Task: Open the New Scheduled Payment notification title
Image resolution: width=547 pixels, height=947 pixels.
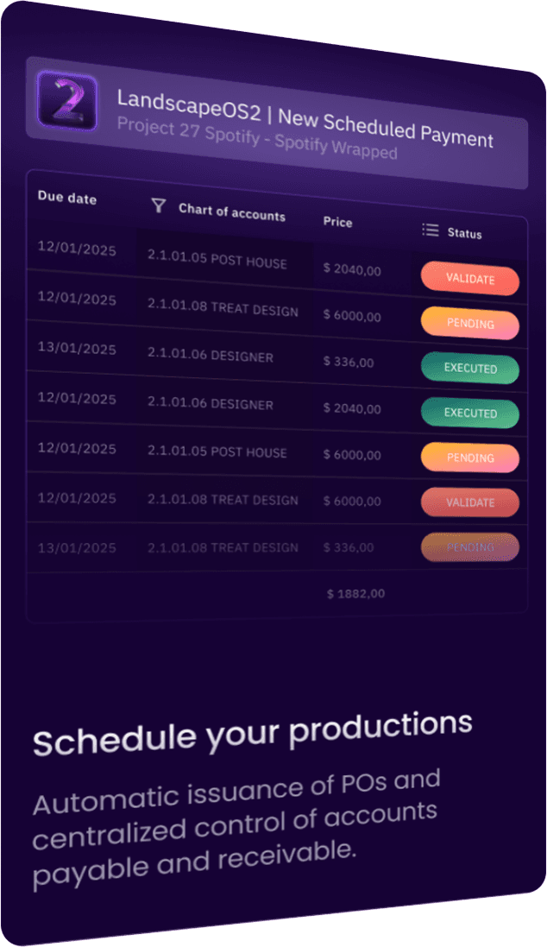Action: [x=386, y=126]
